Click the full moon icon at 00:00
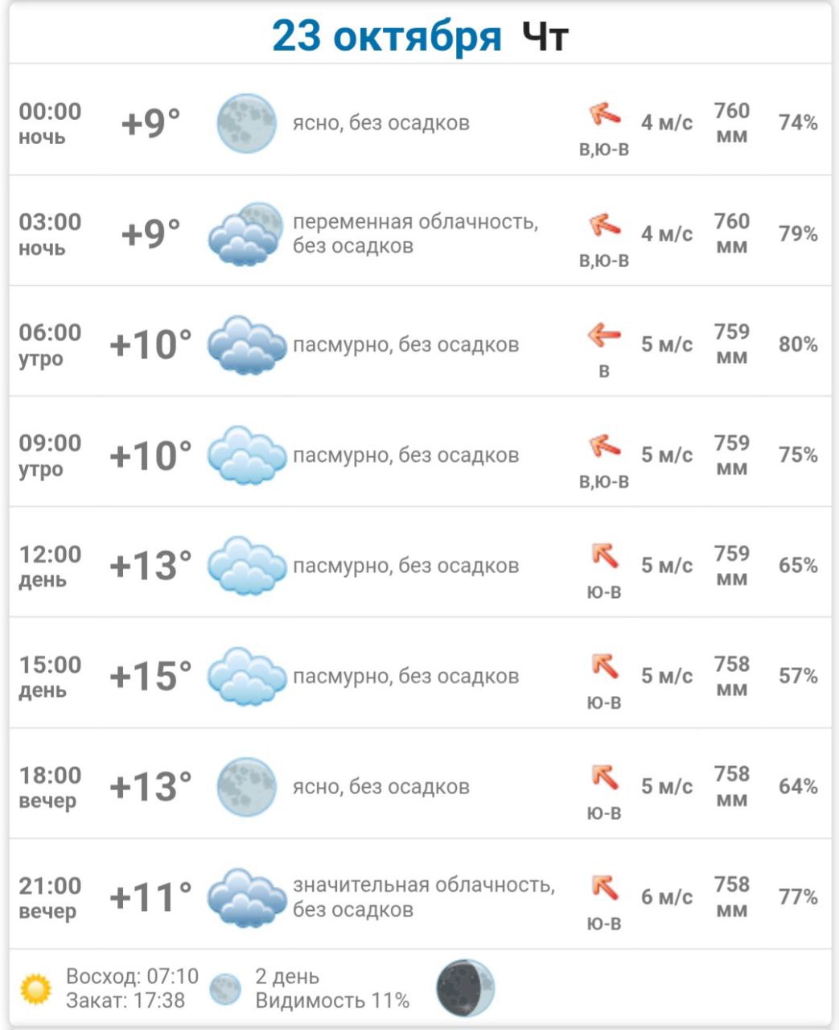Screen dimensions: 839x1030 (246, 123)
